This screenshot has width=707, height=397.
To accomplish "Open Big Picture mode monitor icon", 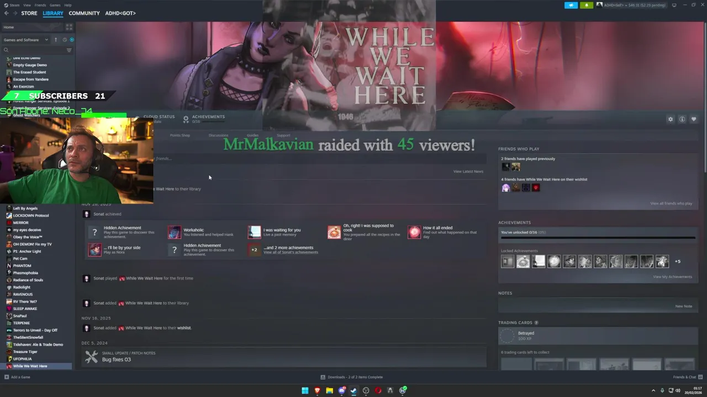I will (x=674, y=5).
